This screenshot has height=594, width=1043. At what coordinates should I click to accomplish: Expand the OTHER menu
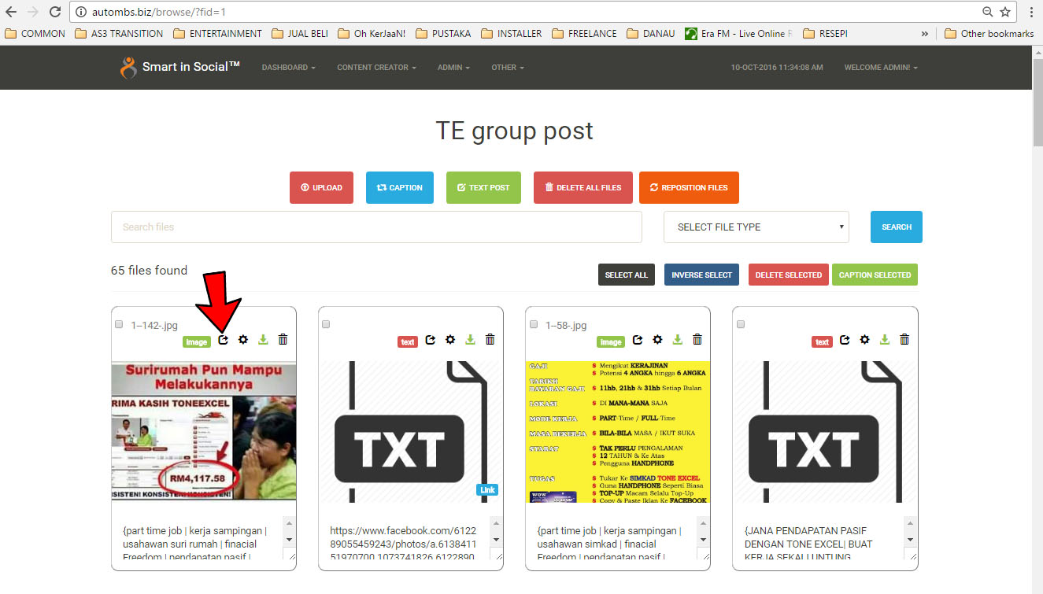pos(508,68)
